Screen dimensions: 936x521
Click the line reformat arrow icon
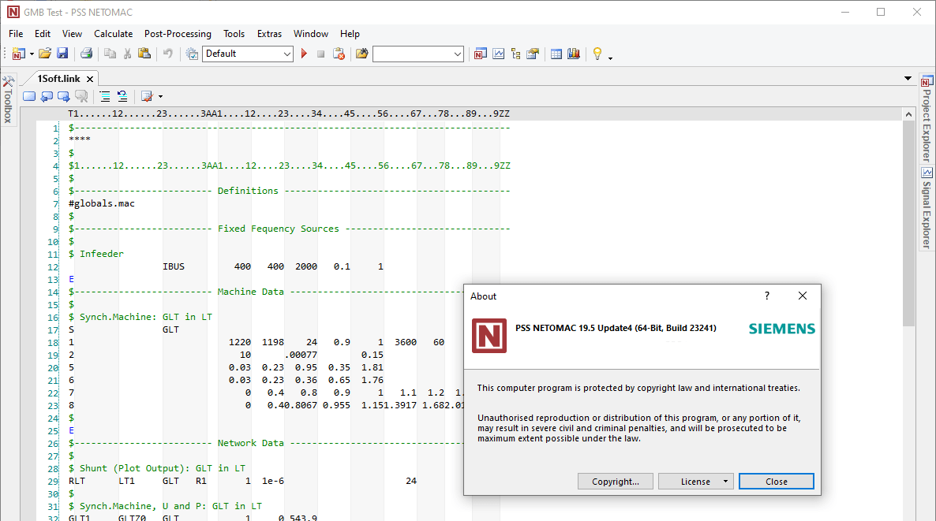point(122,96)
